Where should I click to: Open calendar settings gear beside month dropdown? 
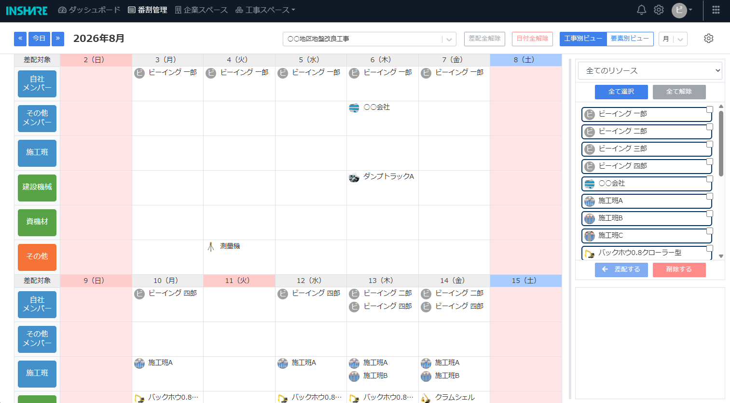[708, 39]
